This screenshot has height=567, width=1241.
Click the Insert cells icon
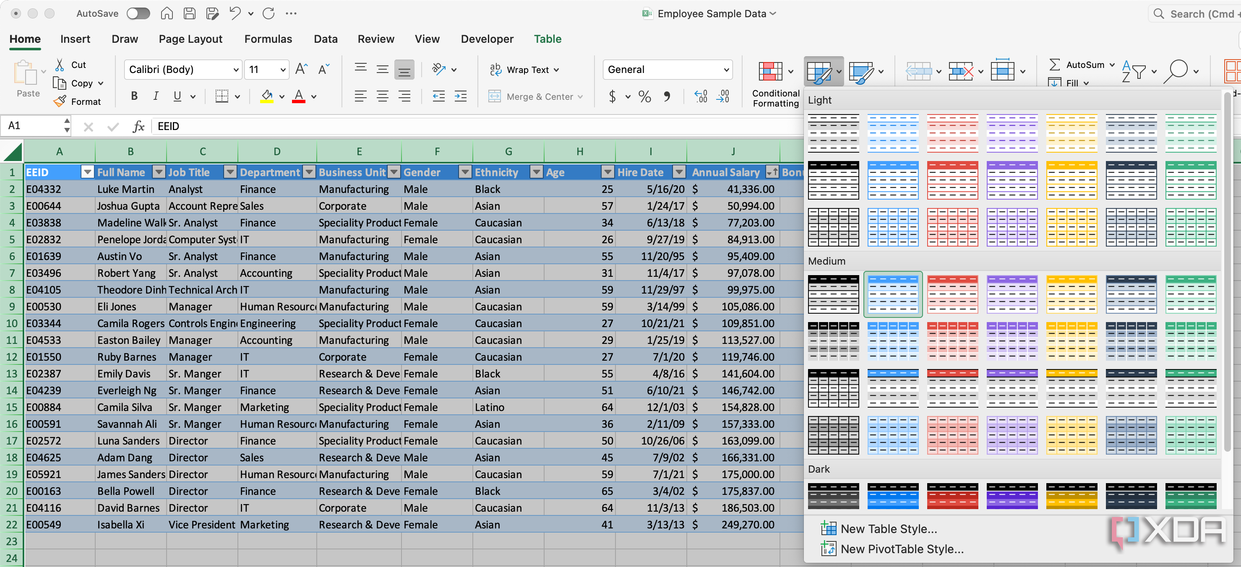coord(919,71)
